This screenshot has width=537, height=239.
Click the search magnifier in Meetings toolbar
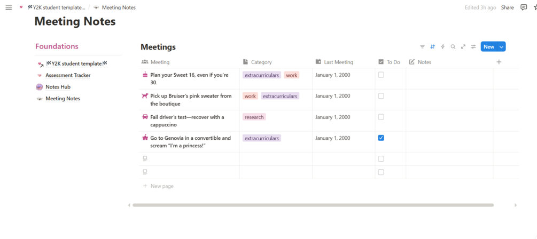453,47
